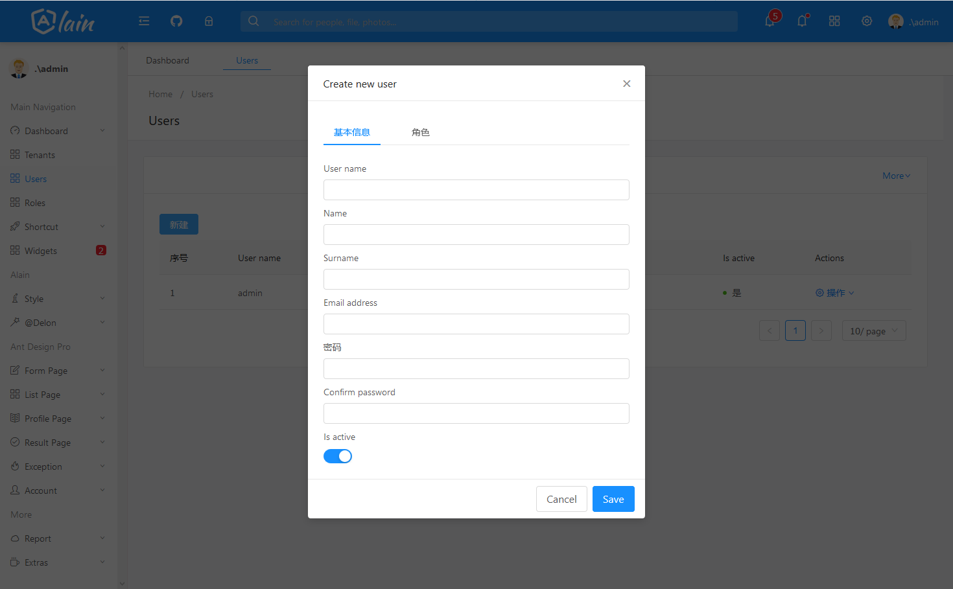Click the admin cell in User name column
The image size is (953, 589).
coord(250,293)
